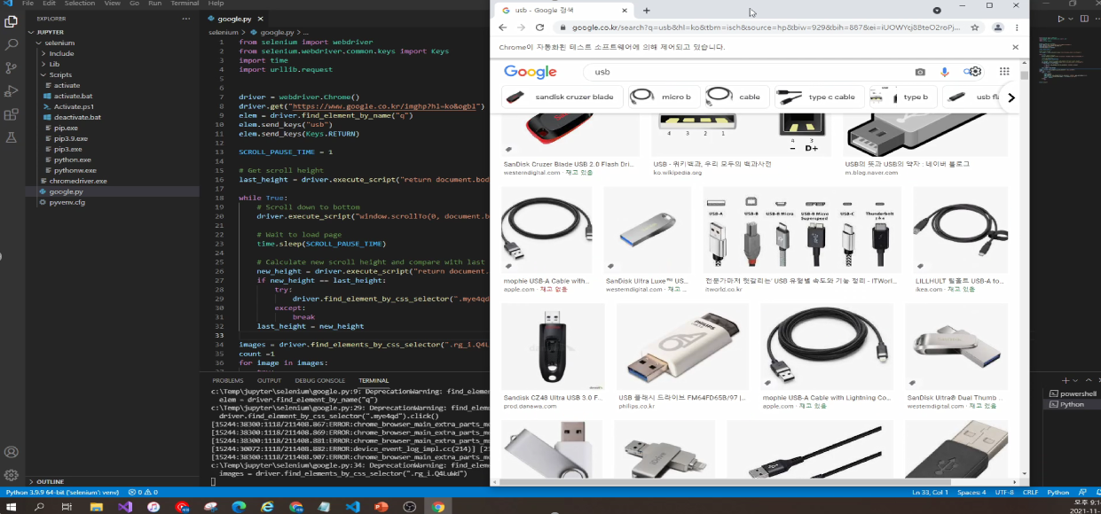This screenshot has width=1101, height=514.
Task: Open the Run dropdown arrow beside the play button
Action: pos(1071,18)
